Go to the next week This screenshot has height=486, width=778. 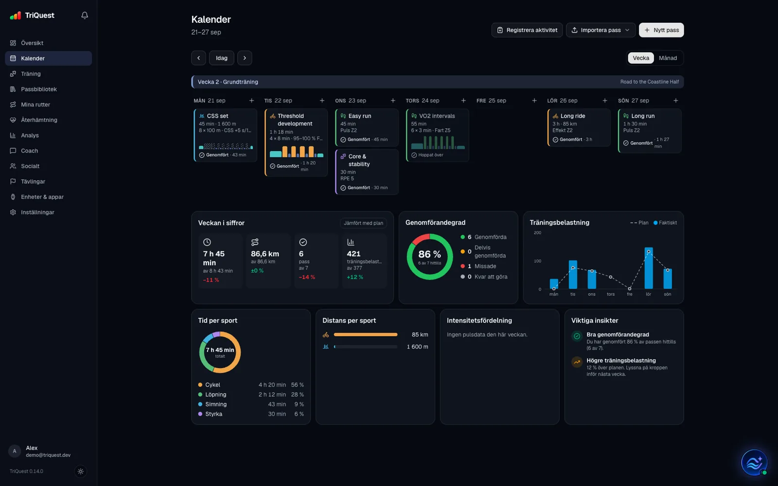coord(245,58)
